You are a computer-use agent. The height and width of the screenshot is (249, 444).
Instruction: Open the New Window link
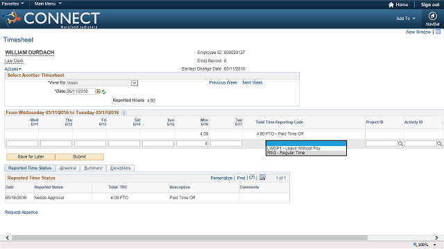[x=418, y=33]
